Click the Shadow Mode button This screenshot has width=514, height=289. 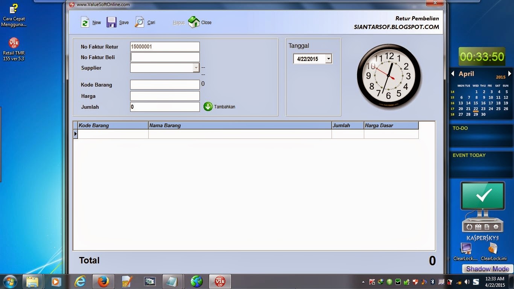point(488,269)
